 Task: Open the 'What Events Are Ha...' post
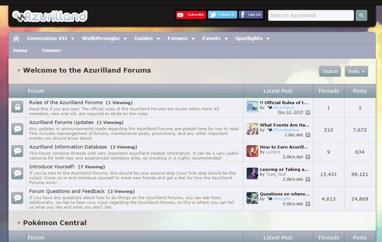284,125
